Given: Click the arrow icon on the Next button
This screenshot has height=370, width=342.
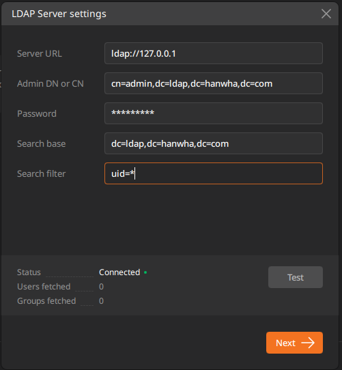Looking at the screenshot, I should (308, 343).
